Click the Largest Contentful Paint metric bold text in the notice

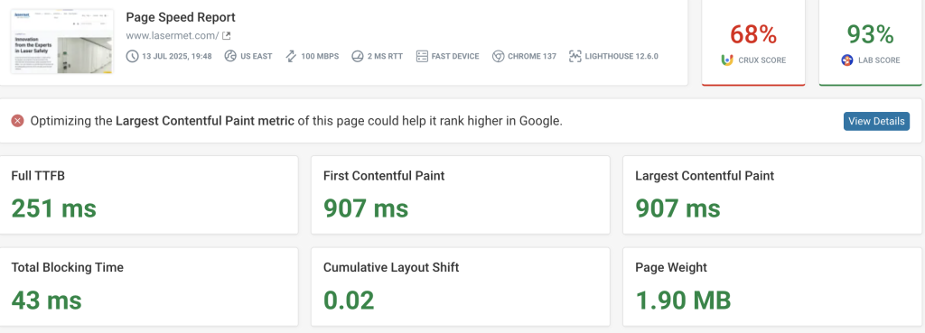205,122
